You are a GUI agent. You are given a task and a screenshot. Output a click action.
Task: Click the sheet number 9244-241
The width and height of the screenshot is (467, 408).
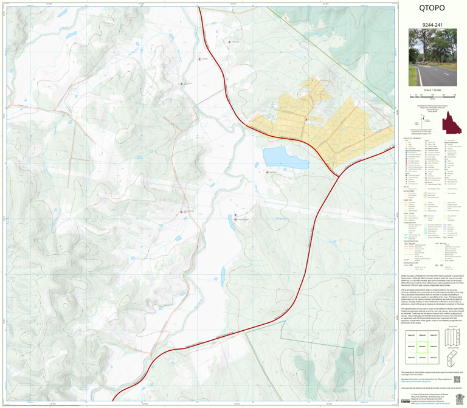pos(432,25)
